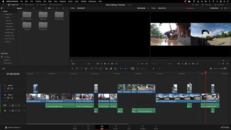Screen dimensions: 231x130
Task: Toggle auto track selector on Video 1
Action: (x=8, y=98)
